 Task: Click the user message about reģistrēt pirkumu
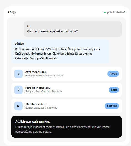[x=73, y=29]
